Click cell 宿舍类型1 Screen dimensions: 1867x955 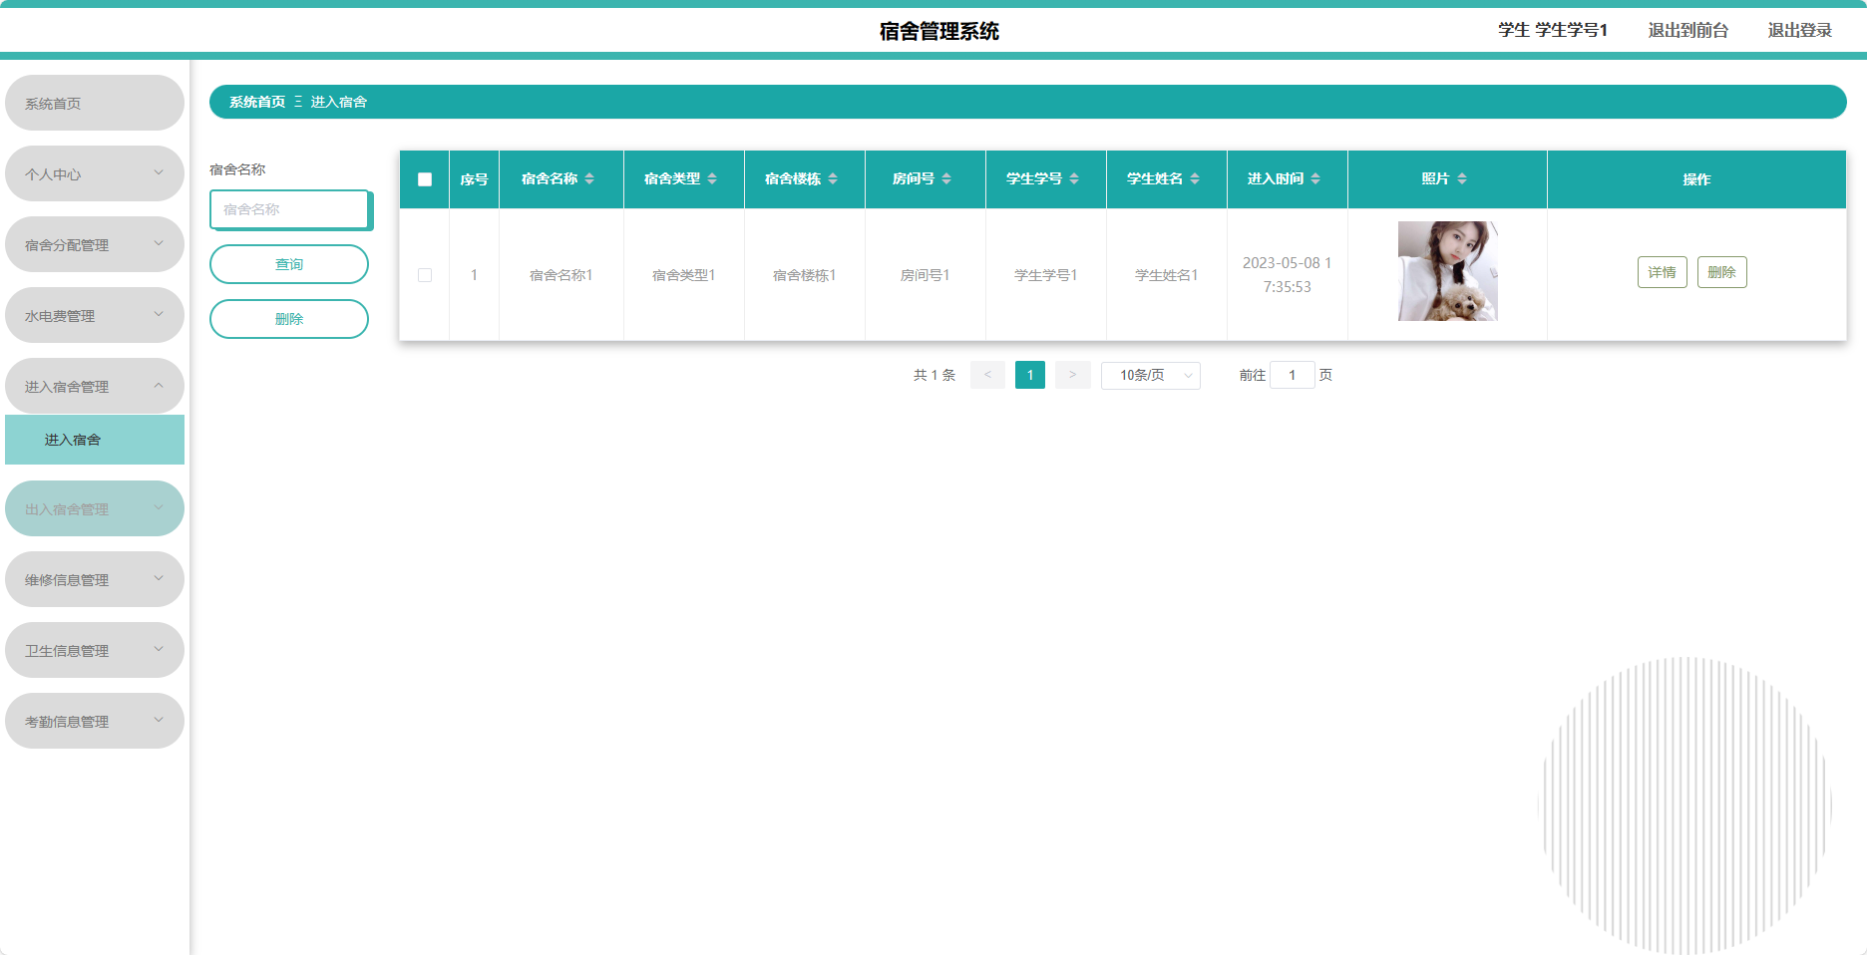point(684,275)
